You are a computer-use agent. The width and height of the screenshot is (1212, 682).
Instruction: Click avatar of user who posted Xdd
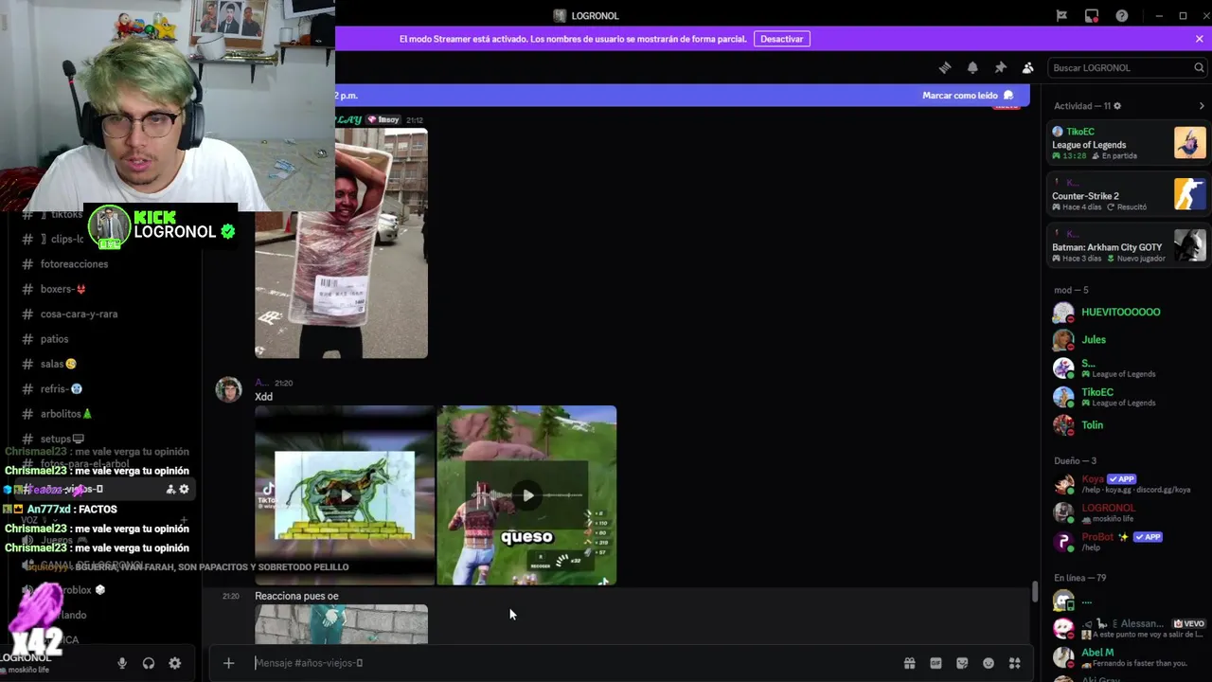coord(228,389)
